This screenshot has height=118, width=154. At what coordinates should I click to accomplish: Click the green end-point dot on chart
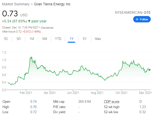(149, 70)
